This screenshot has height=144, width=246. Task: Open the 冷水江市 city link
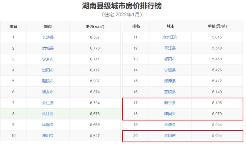pyautogui.click(x=170, y=37)
